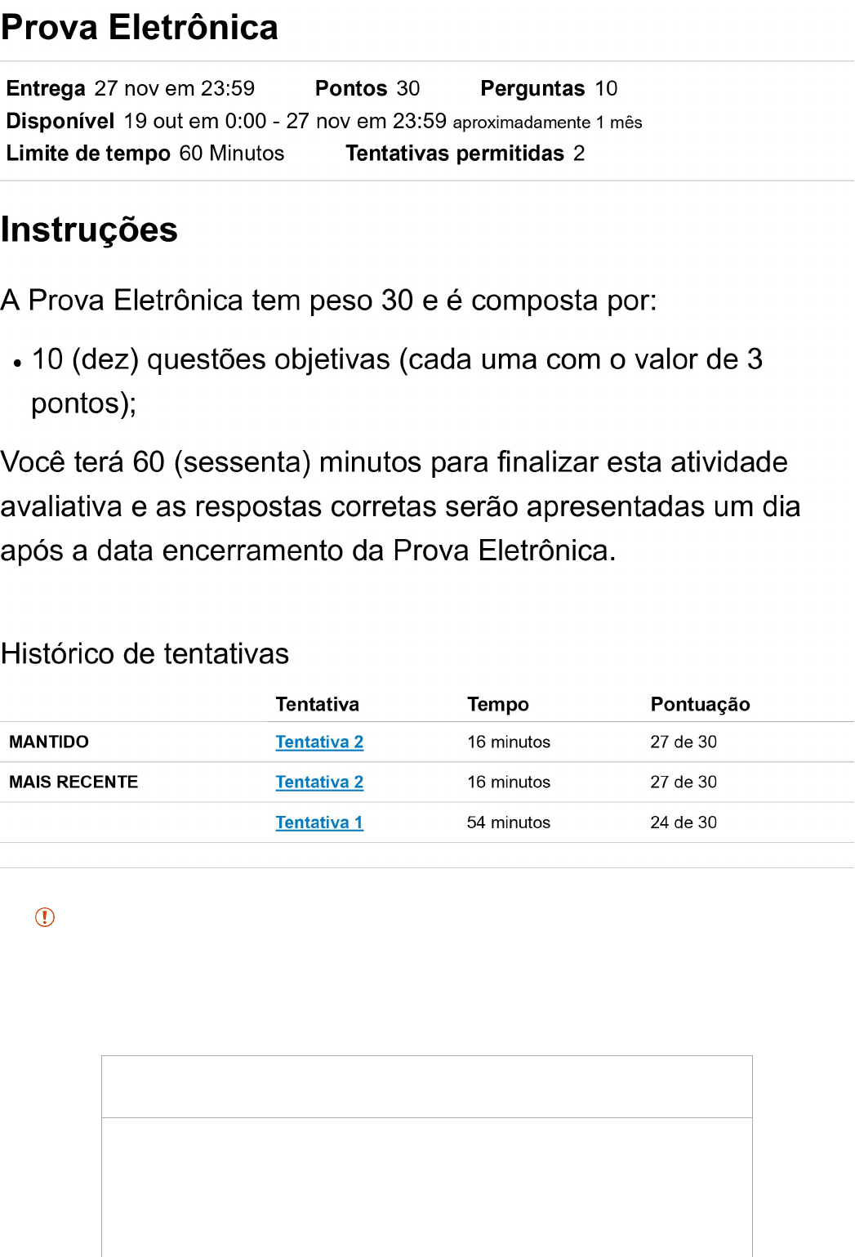Click the Instruções heading

tap(89, 230)
